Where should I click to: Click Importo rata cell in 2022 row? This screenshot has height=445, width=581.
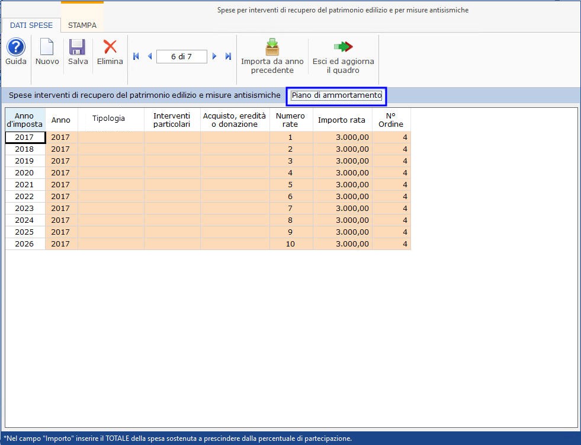[x=343, y=197]
